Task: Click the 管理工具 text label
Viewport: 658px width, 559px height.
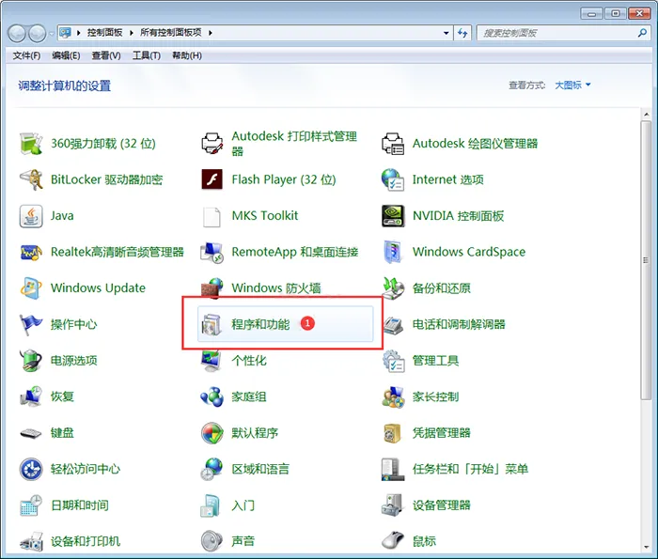Action: [x=435, y=361]
